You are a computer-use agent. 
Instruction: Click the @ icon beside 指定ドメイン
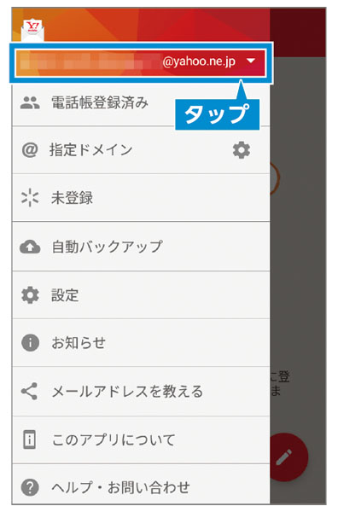[x=30, y=150]
